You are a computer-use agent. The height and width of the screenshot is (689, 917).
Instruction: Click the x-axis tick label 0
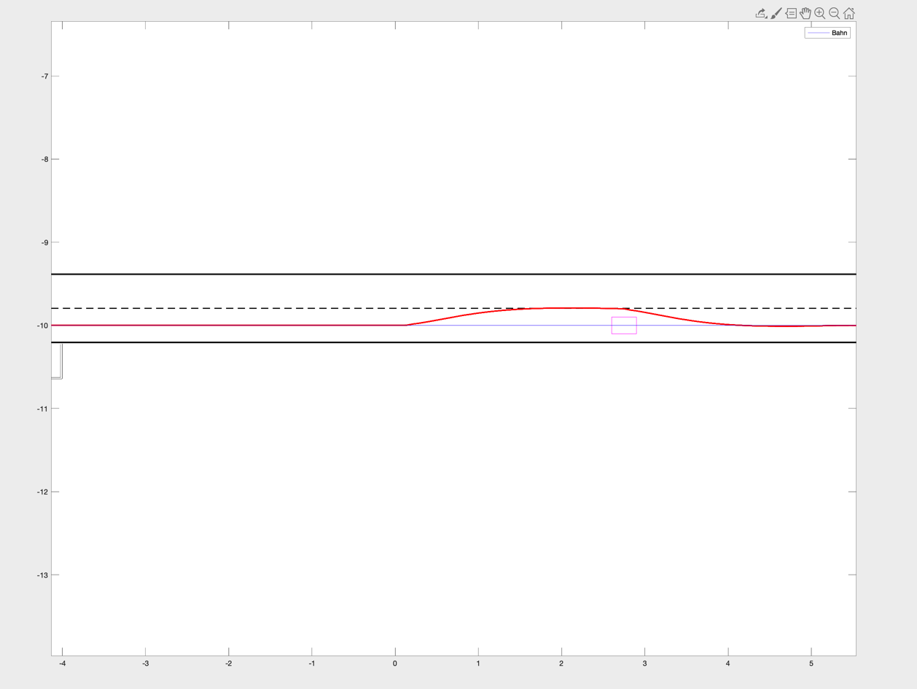point(395,664)
